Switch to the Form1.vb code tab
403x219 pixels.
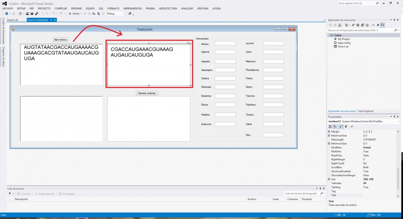coord(12,20)
